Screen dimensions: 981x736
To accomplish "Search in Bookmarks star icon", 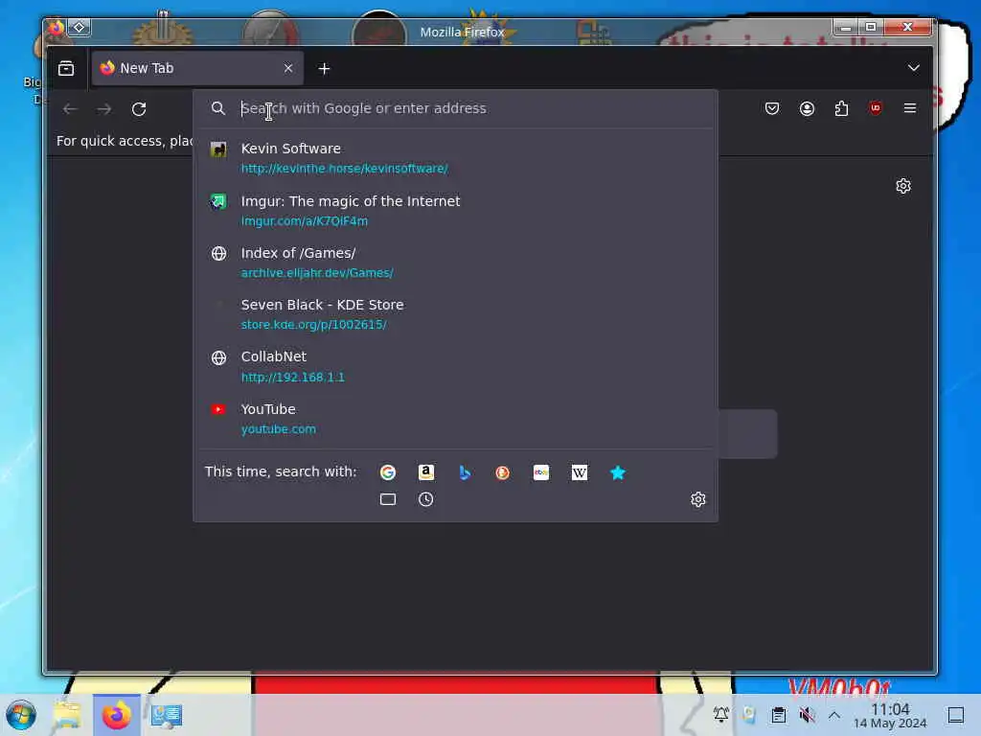I will click(618, 472).
